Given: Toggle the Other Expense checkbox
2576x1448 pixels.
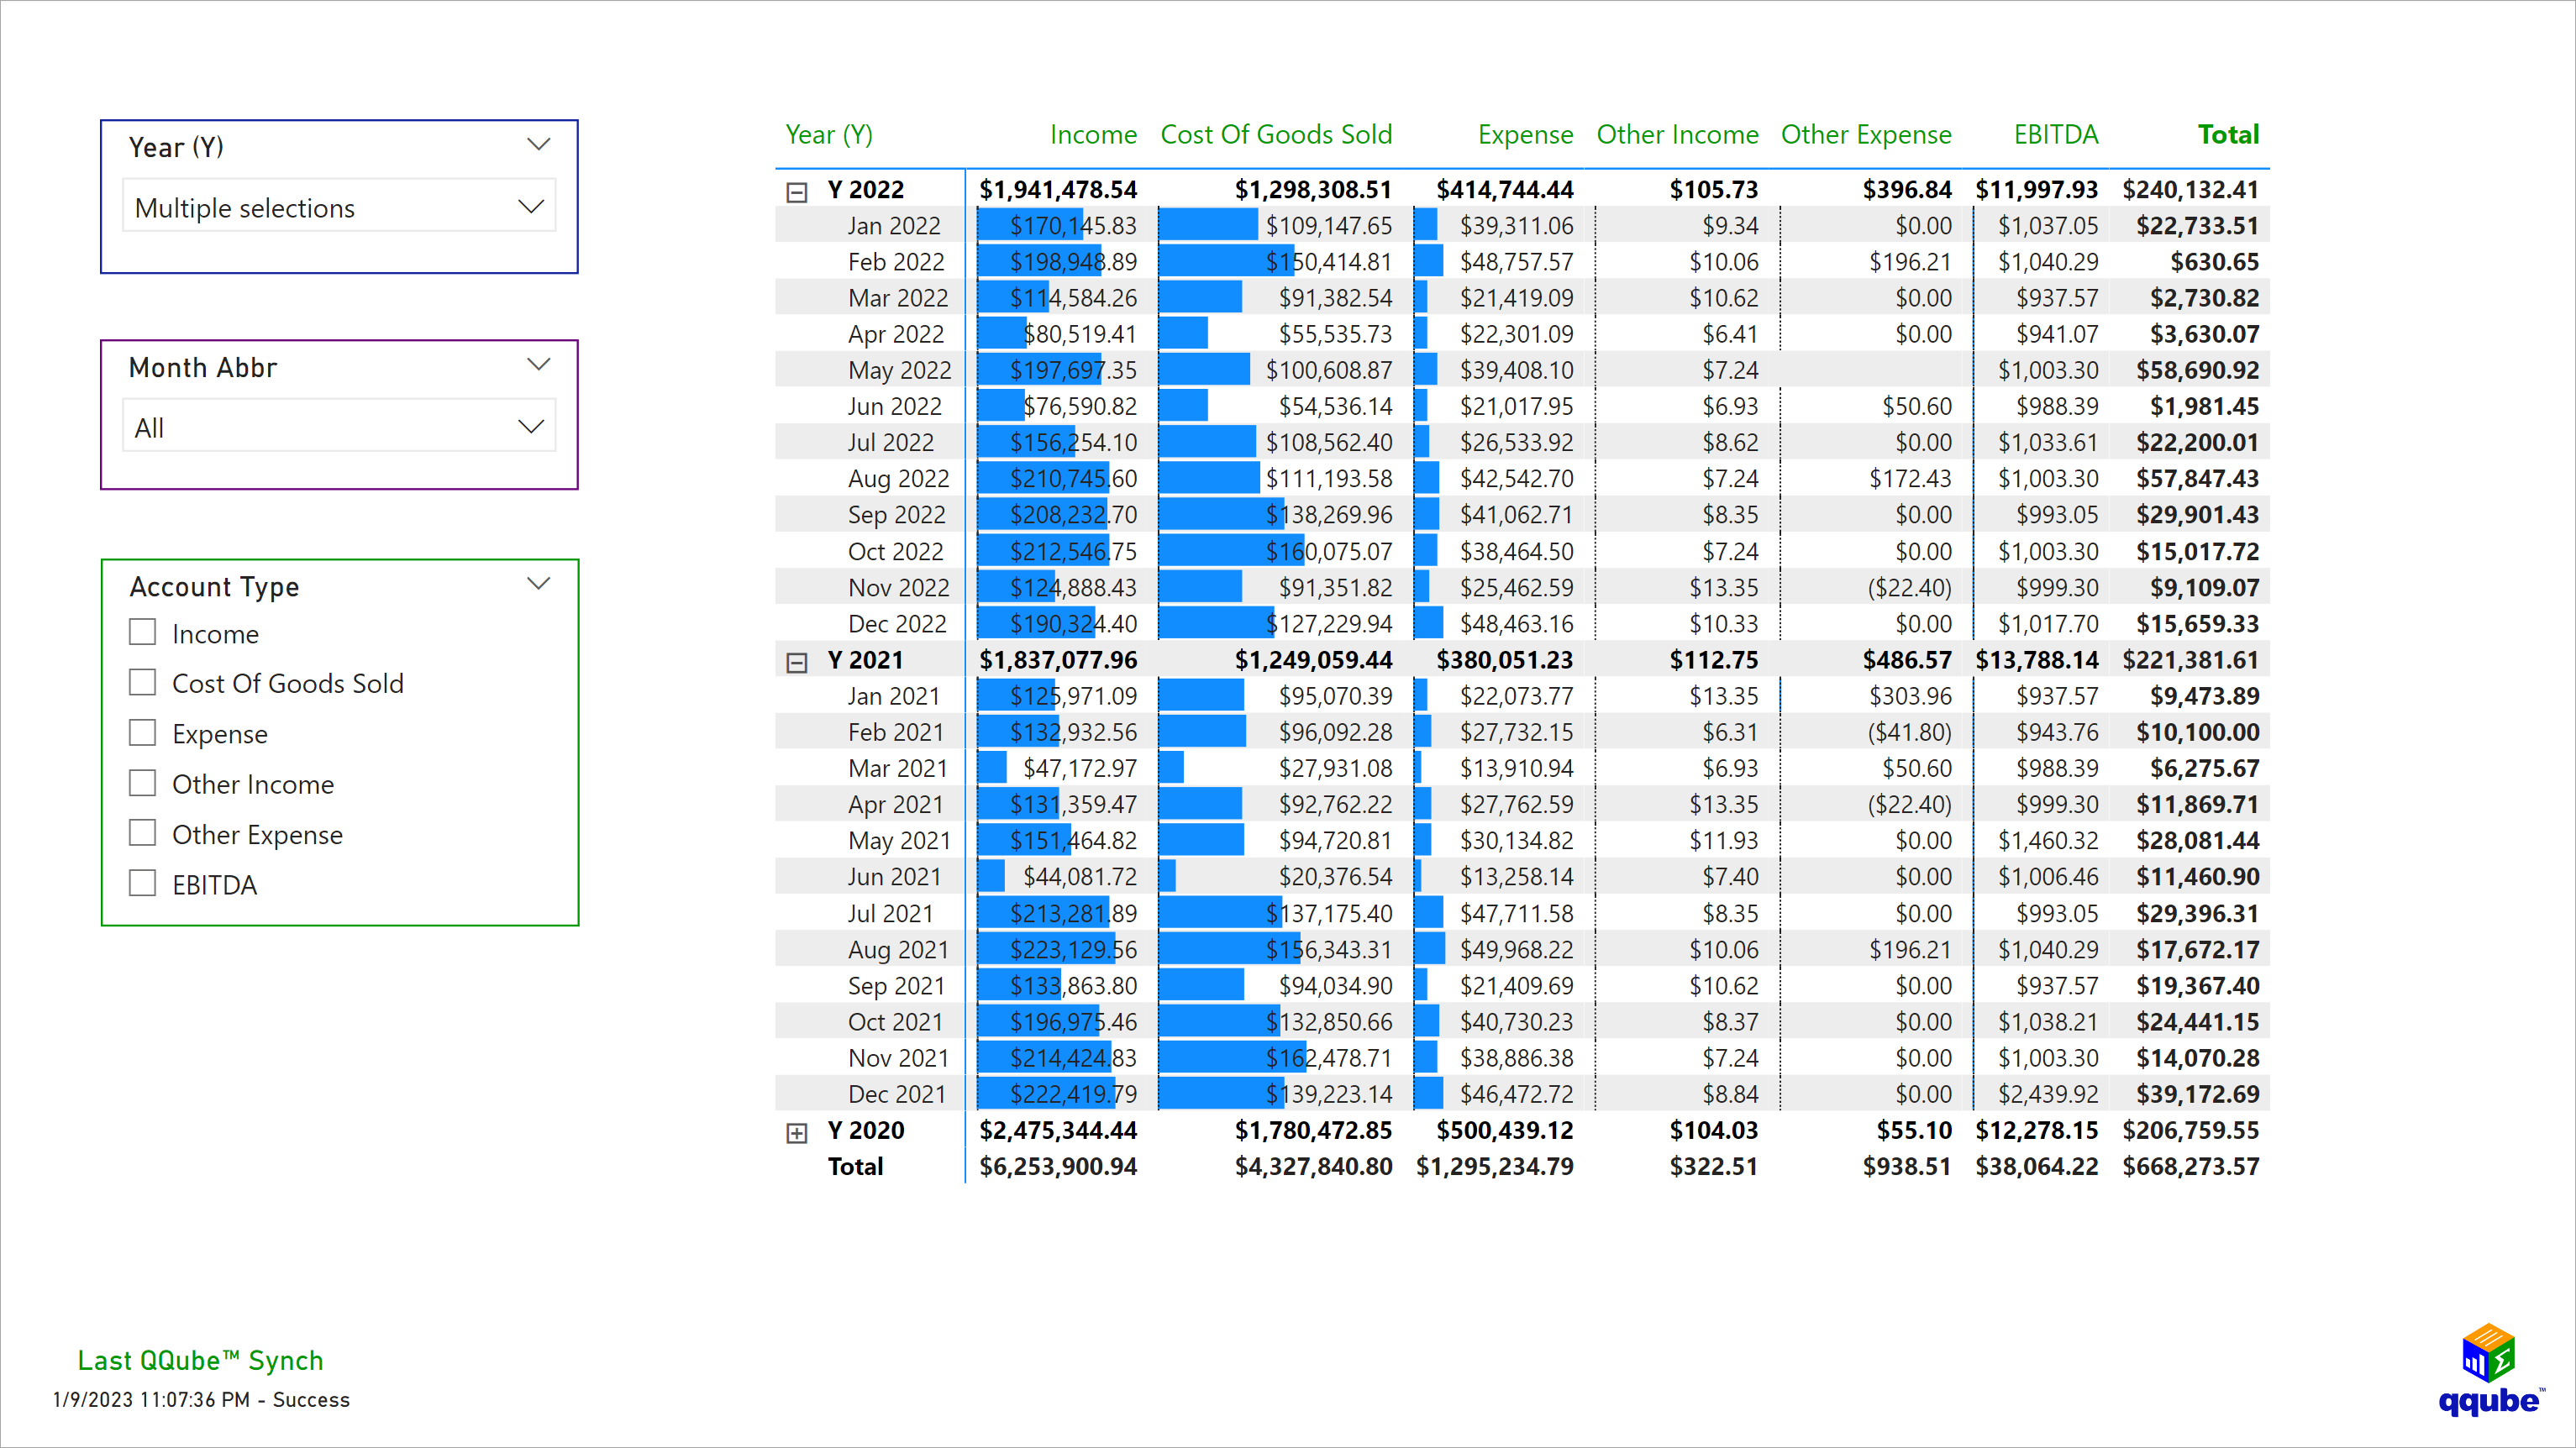Looking at the screenshot, I should click(x=142, y=833).
